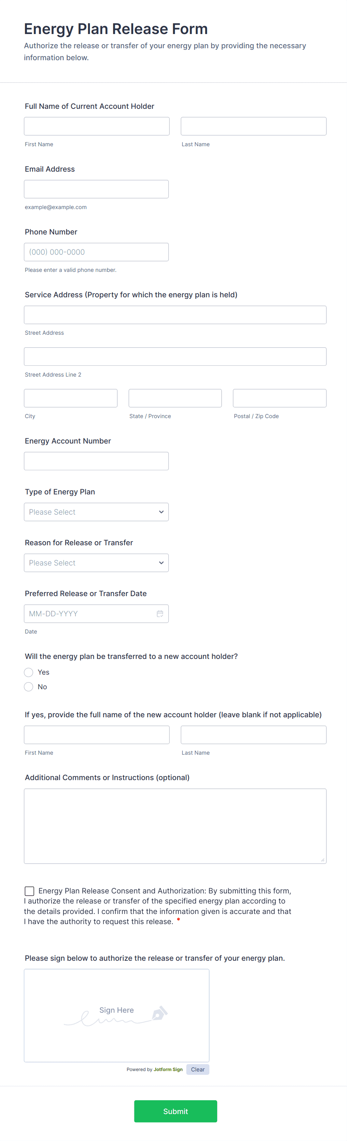
Task: Select the Yes radio button
Action: (29, 672)
